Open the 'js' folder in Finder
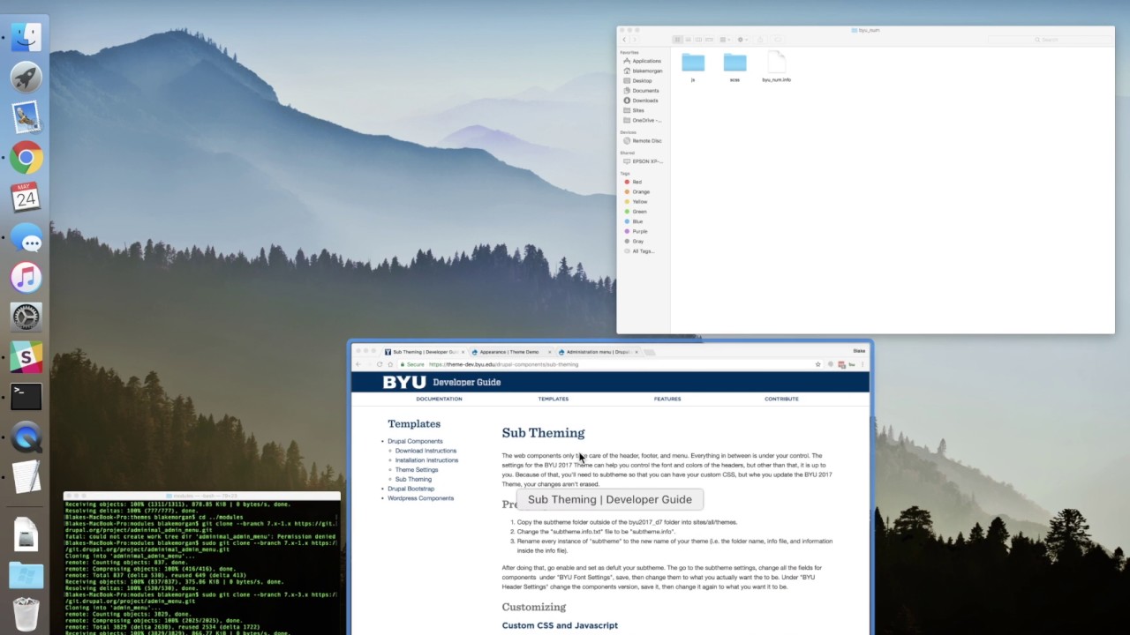Viewport: 1130px width, 635px height. [x=693, y=67]
